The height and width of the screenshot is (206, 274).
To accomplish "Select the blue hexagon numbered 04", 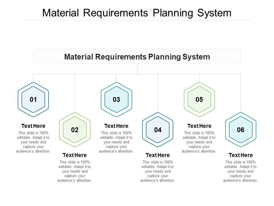I will tap(158, 130).
